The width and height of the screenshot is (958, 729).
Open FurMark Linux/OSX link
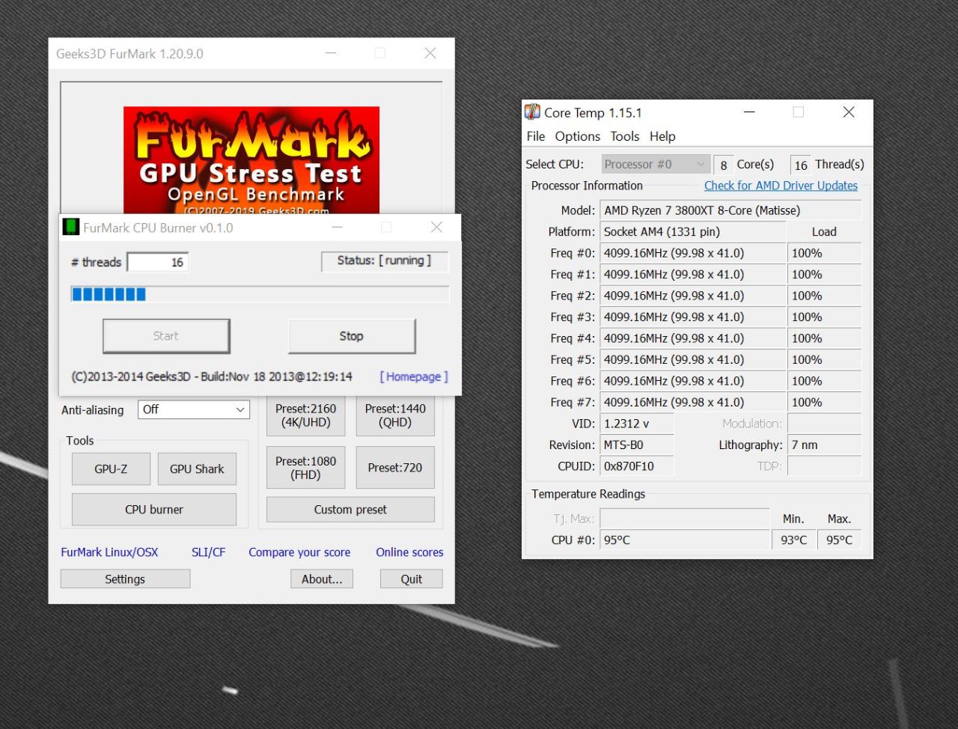pos(109,552)
